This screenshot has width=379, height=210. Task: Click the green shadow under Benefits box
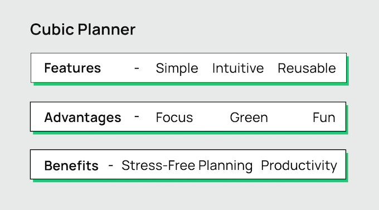pyautogui.click(x=191, y=181)
